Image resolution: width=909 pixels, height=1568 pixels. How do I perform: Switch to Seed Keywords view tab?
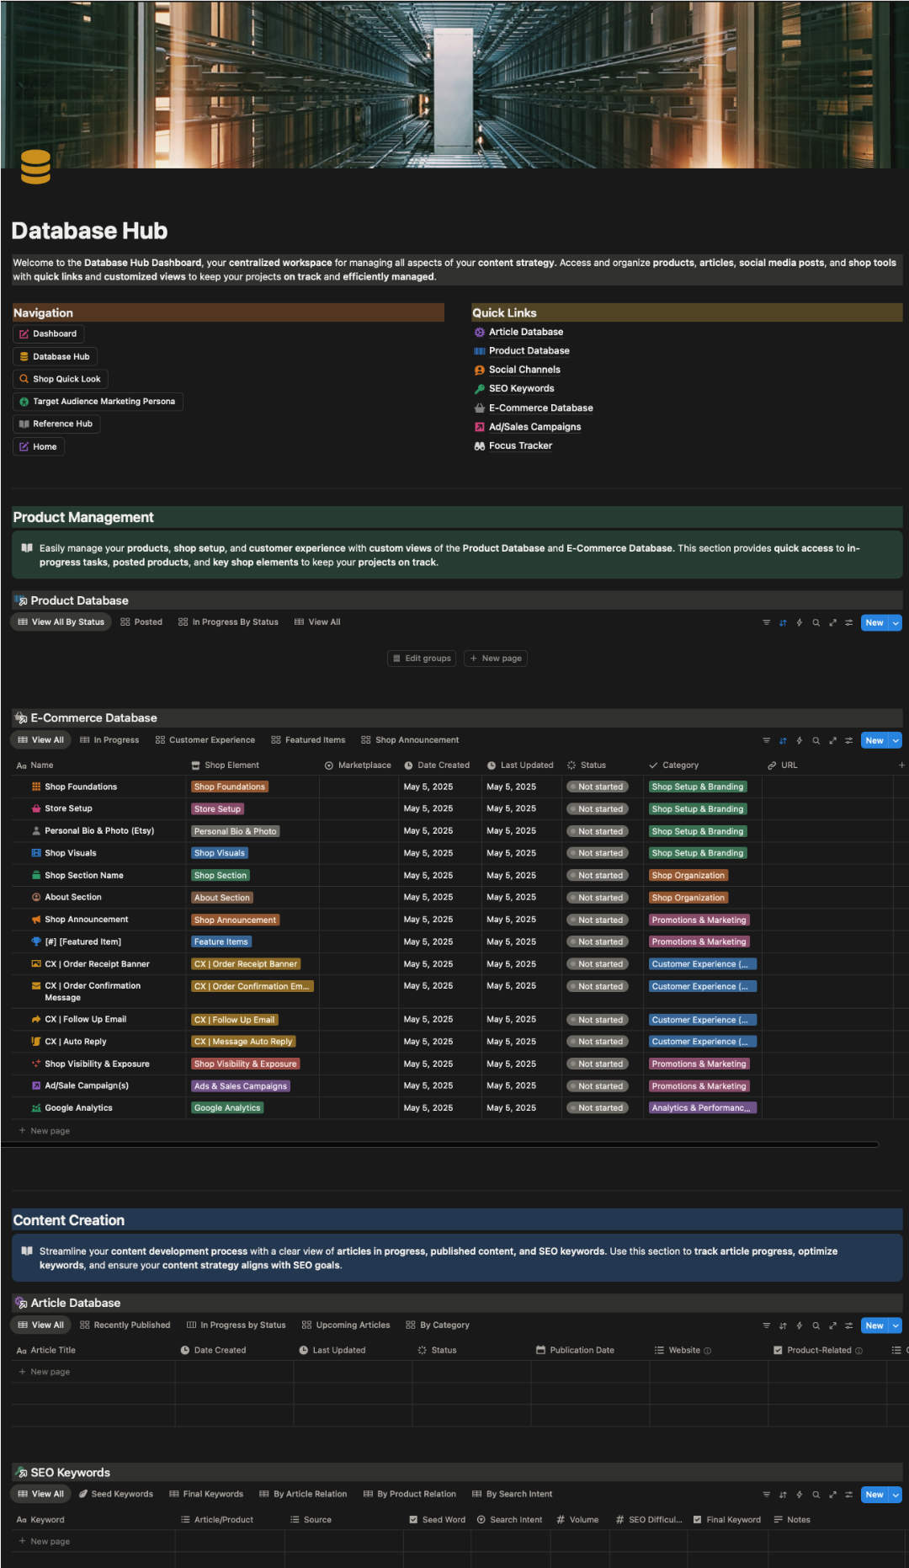coord(116,1495)
